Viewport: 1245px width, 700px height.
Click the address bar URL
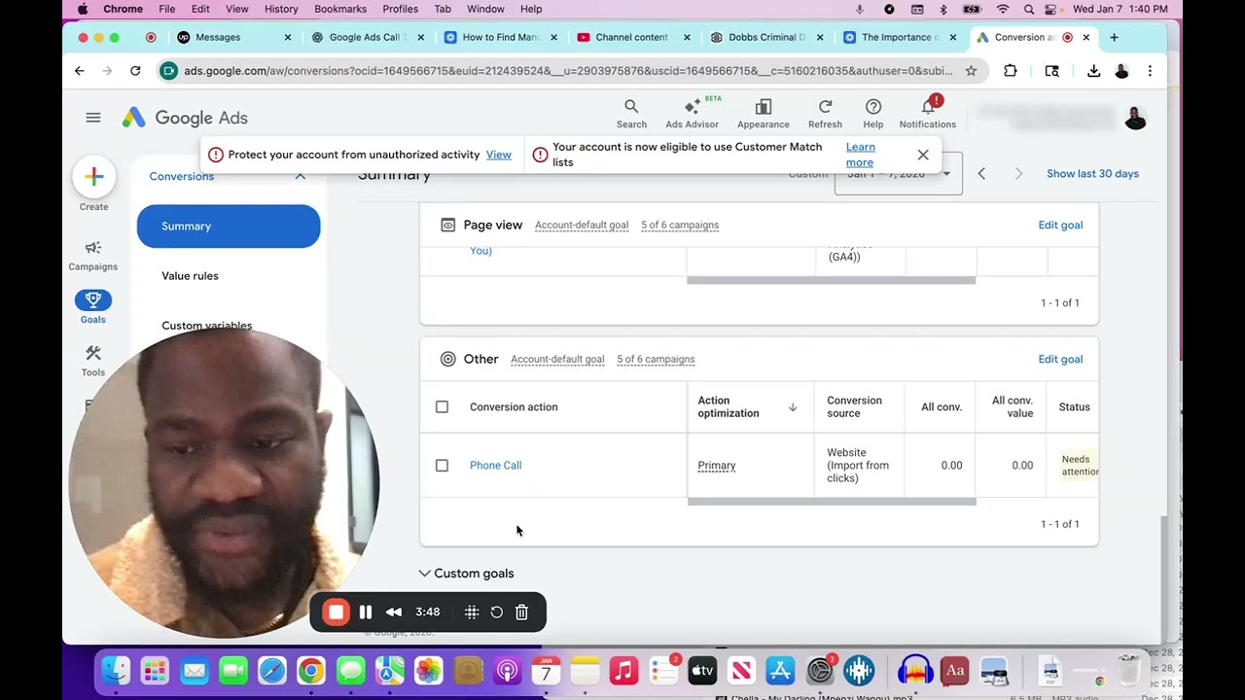point(568,71)
